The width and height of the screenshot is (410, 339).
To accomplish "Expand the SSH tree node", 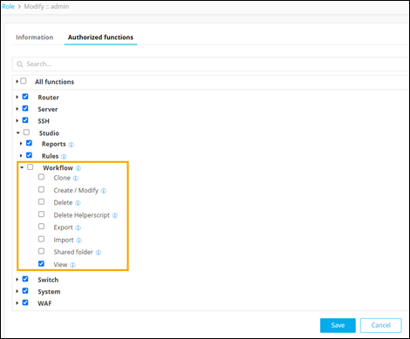I will tap(17, 120).
